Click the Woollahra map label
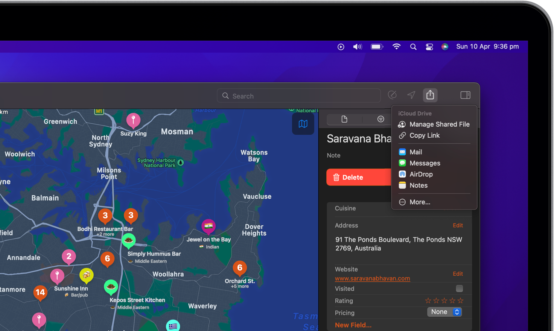The image size is (554, 331). [168, 274]
